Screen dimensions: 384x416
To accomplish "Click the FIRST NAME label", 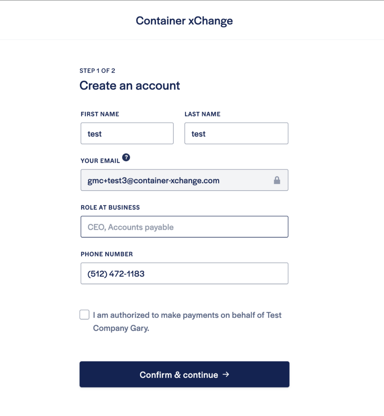I will click(x=100, y=114).
